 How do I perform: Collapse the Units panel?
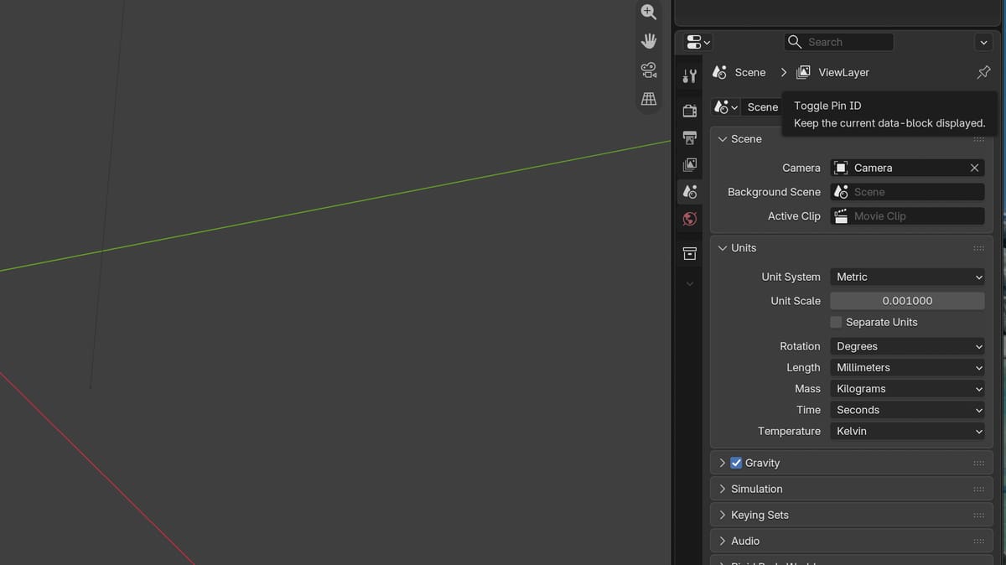[723, 248]
